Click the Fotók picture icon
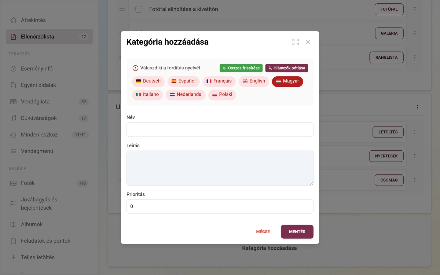 pyautogui.click(x=13, y=183)
